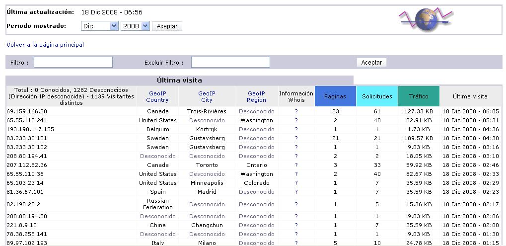Click the Última visita column header
Viewport: 506px width, 246px height.
470,96
